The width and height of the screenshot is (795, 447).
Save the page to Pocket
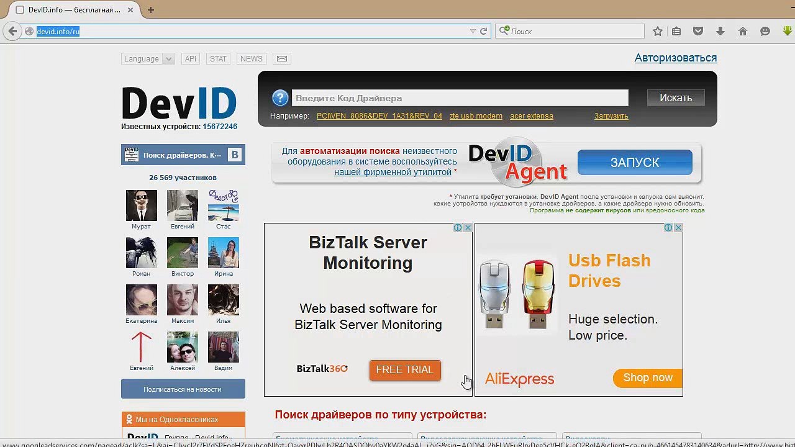coord(698,31)
